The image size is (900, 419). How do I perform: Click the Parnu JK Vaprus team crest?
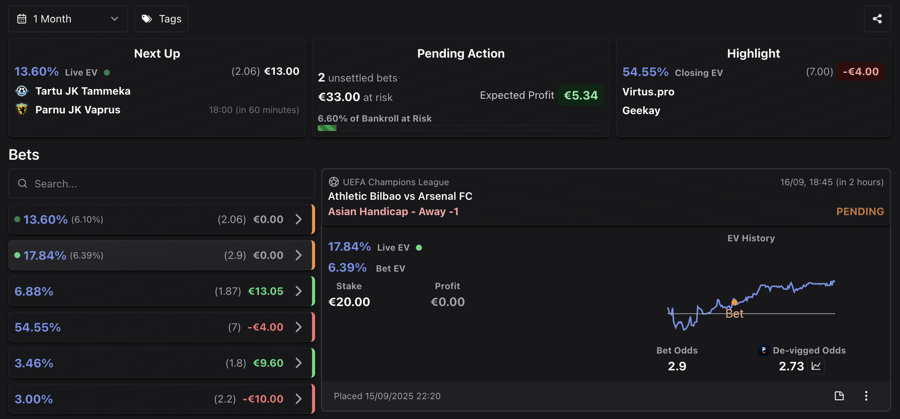coord(22,110)
